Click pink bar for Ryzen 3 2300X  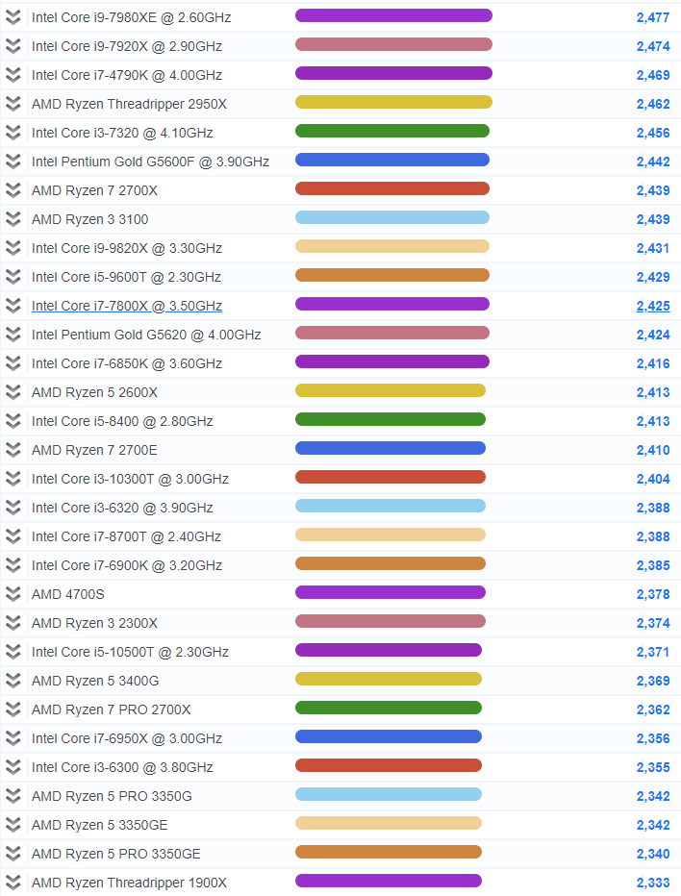(x=390, y=621)
